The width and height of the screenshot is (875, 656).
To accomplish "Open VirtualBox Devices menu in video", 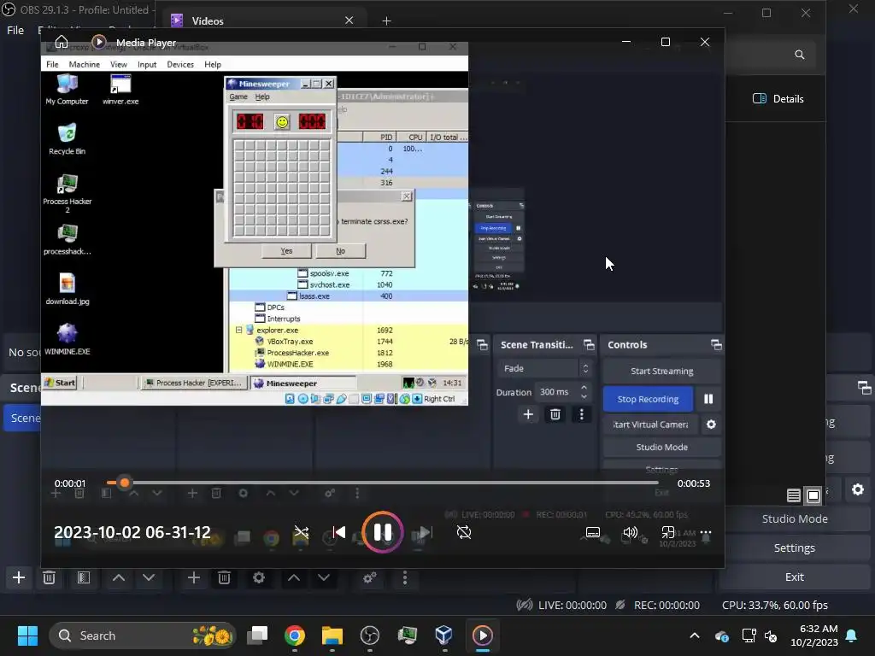I will coord(180,65).
